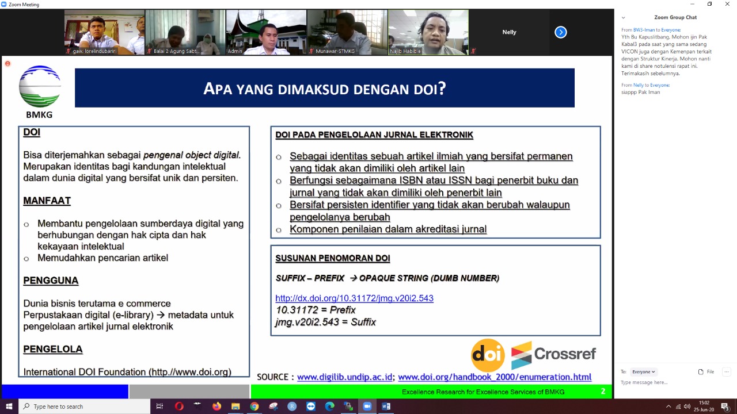Screen dimensions: 737x414
Task: Open the Opera browser from the taskbar
Action: 179,407
